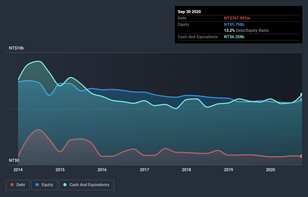308x197 pixels.
Task: Click the NT$6.258b cash value
Action: click(x=234, y=37)
